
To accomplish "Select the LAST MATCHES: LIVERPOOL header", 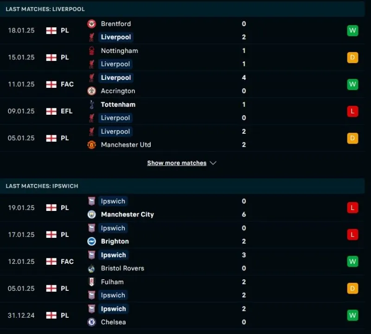I will point(45,9).
